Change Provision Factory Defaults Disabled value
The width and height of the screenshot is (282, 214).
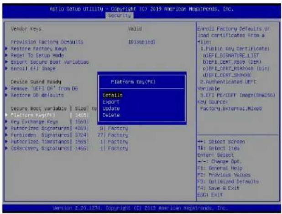[x=142, y=42]
